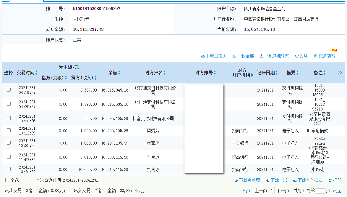
Task: Click the remark 叶家珩捐款
Action: tap(317, 131)
